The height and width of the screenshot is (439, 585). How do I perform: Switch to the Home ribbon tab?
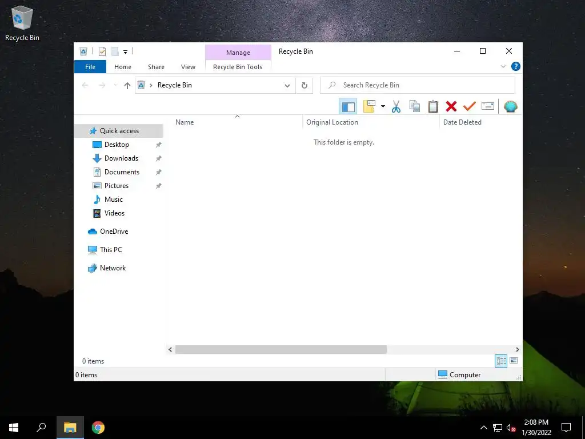pos(123,67)
